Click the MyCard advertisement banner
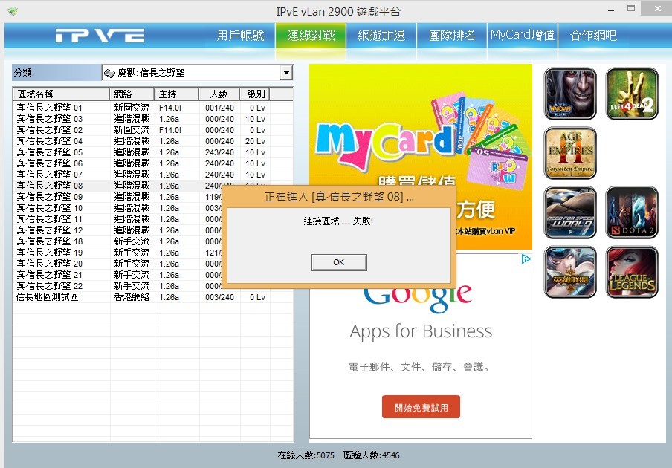The width and height of the screenshot is (672, 468). tap(420, 149)
